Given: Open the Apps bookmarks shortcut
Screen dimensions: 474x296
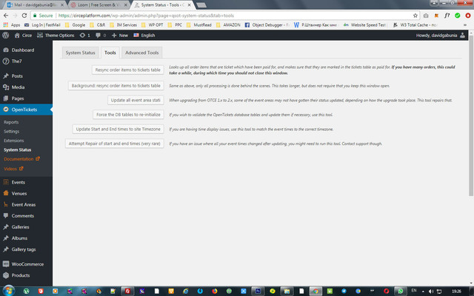Looking at the screenshot, I should tap(12, 24).
